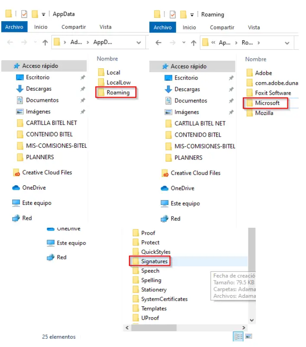Open Inicio tab in AppData window
The height and width of the screenshot is (347, 306).
coord(41,27)
